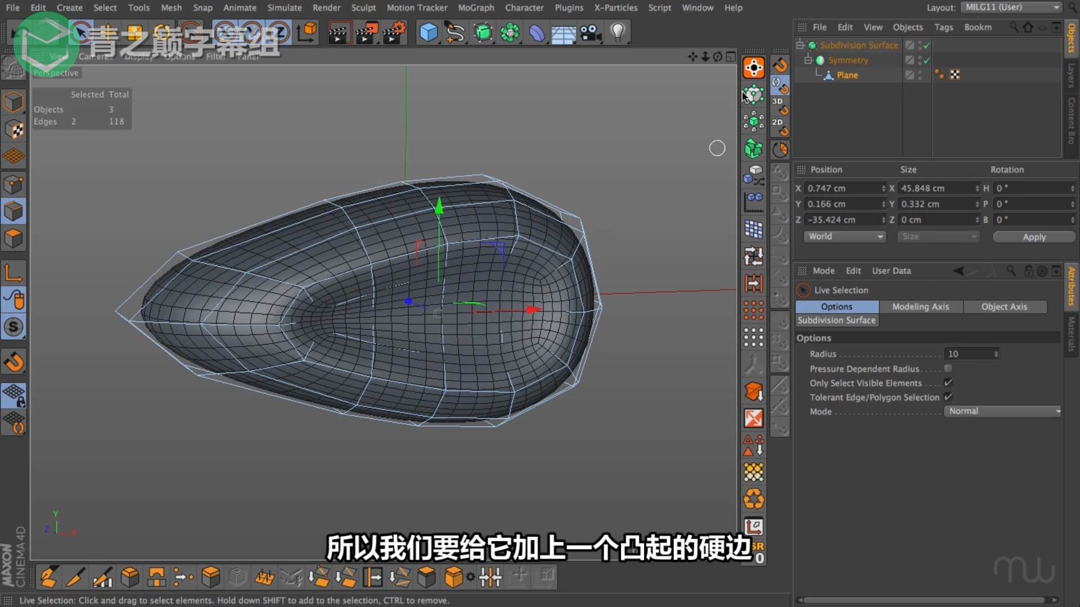Enable the Magnet snap tool
Image resolution: width=1080 pixels, height=607 pixels.
13,362
